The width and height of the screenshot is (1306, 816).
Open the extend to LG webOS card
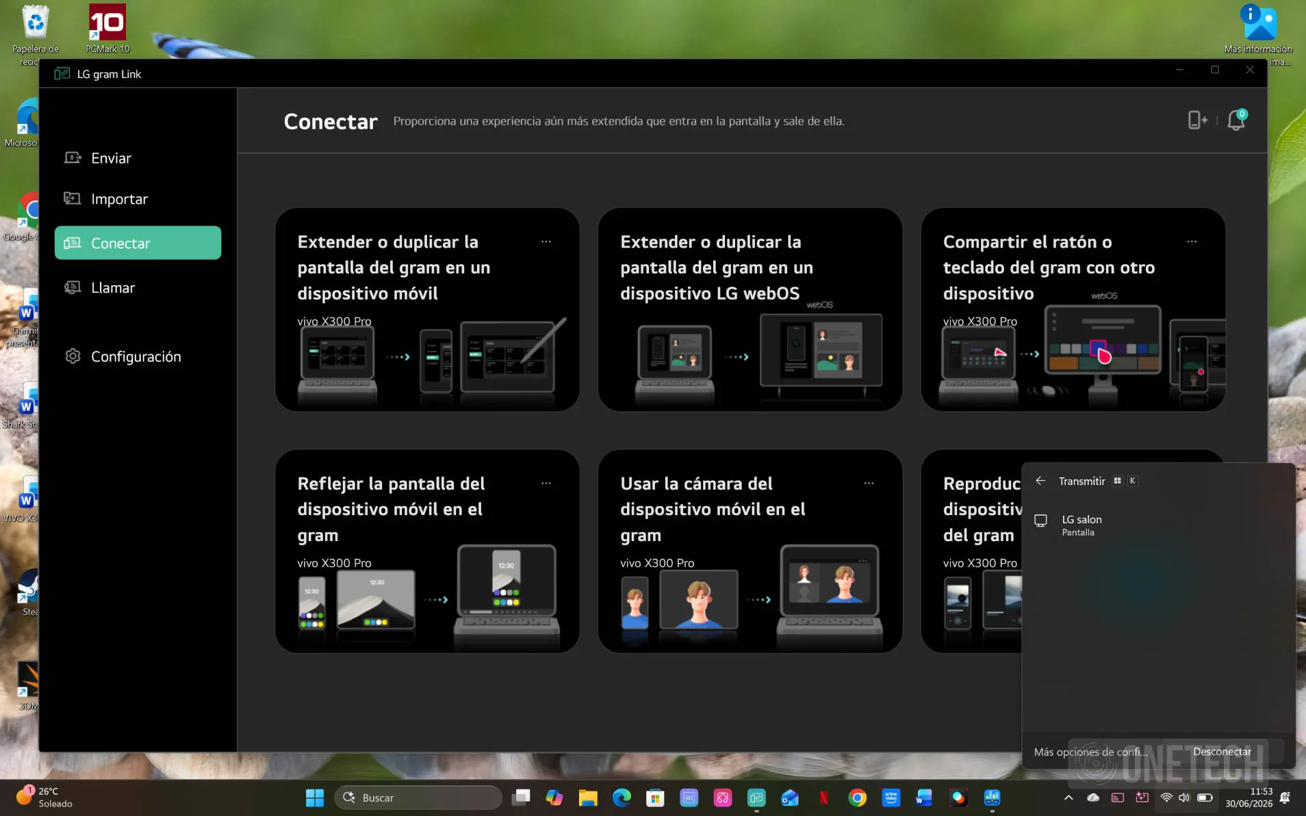pos(750,309)
